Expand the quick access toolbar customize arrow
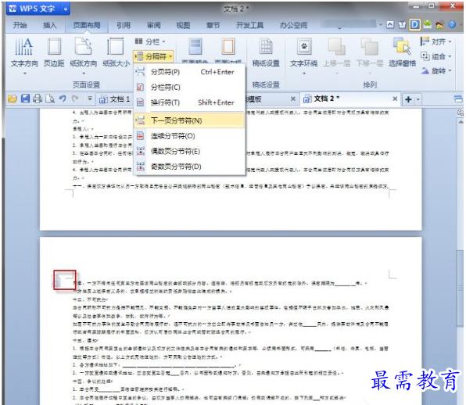 pos(90,99)
